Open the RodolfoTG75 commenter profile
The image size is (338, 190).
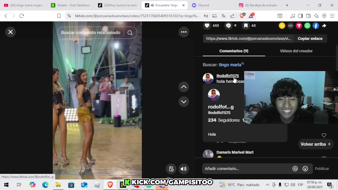228,76
